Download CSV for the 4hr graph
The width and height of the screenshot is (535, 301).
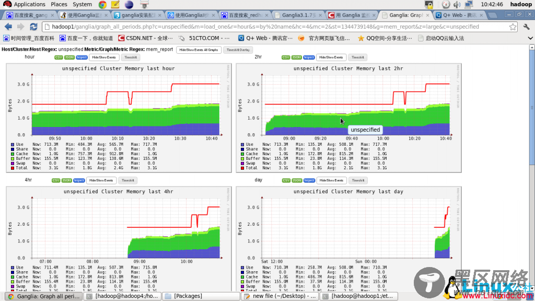(56, 180)
